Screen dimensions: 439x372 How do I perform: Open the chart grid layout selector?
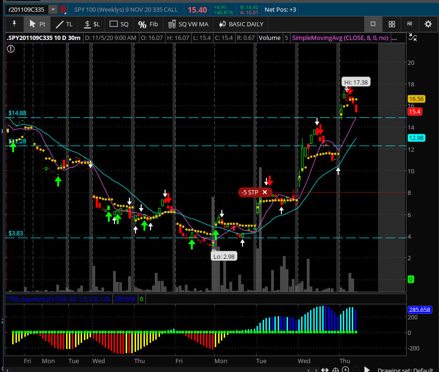[x=392, y=24]
